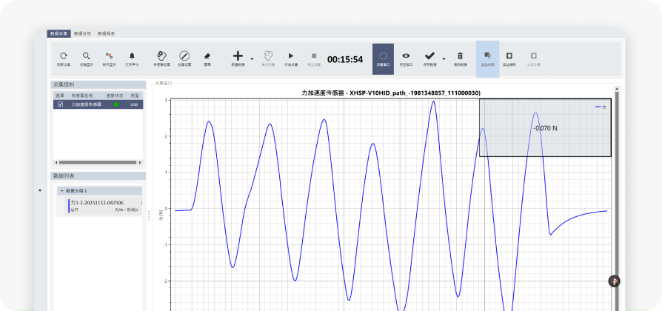Open the dropdown arrow beside the checkmark save icon
The width and height of the screenshot is (662, 311).
[x=444, y=58]
